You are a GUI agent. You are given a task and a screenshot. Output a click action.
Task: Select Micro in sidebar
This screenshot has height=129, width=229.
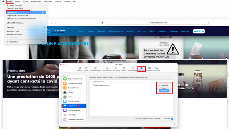(74, 97)
